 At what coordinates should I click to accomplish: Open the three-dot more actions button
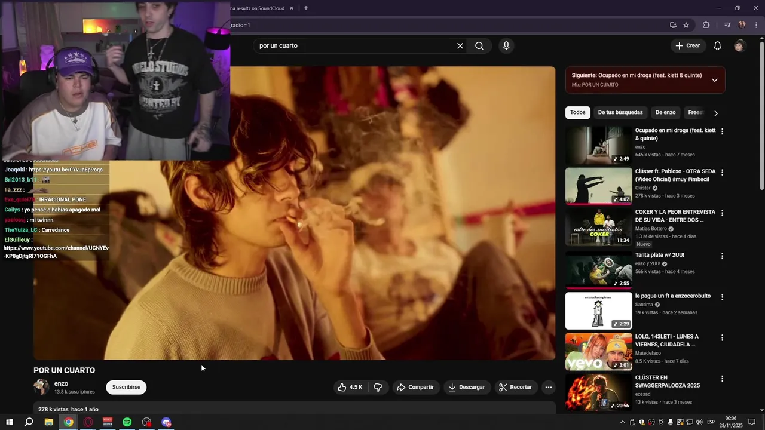coord(549,387)
